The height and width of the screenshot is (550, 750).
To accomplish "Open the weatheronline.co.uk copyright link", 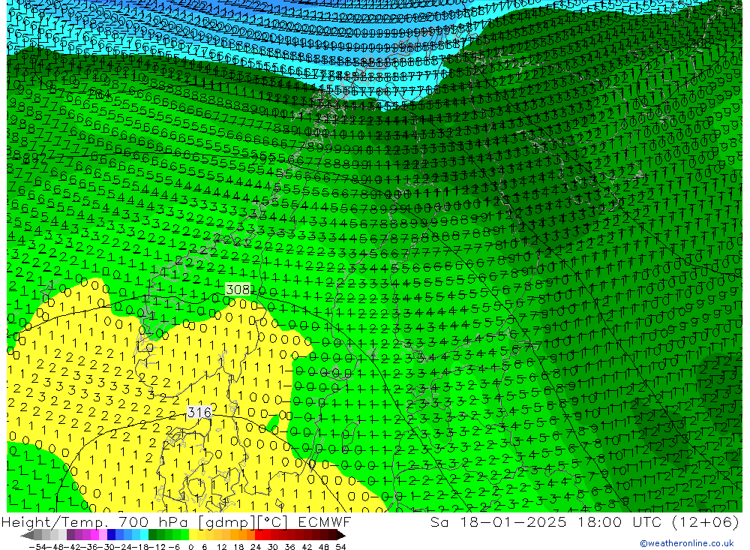I will click(x=686, y=543).
